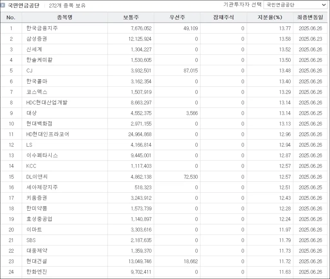Select the 효성중공업 stock name
This screenshot has height=279, width=330.
click(39, 219)
